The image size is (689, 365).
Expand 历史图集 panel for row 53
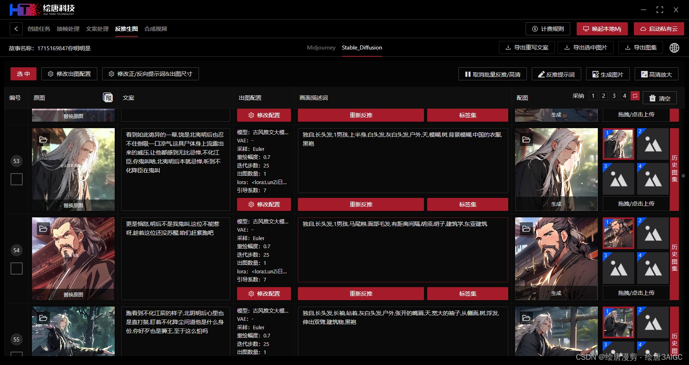click(674, 169)
